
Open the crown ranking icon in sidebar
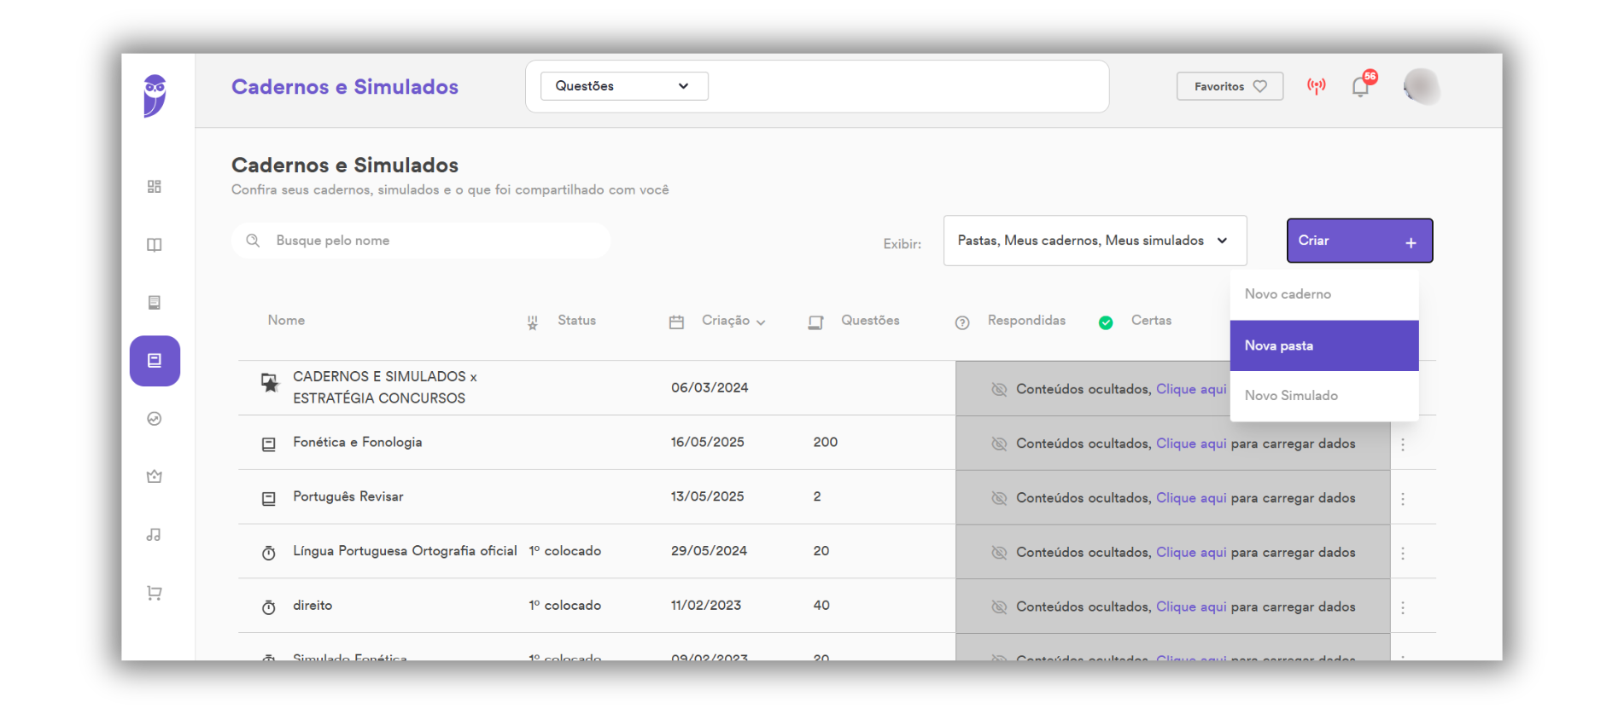tap(155, 477)
